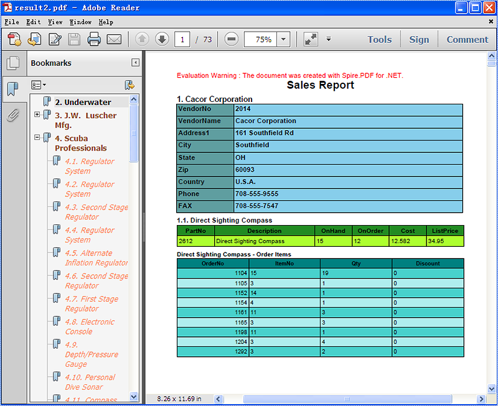Click the New Bookmark icon
This screenshot has height=406, width=498.
tap(129, 85)
